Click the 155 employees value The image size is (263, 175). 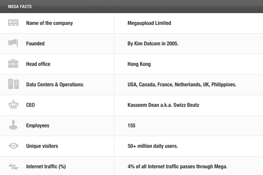[131, 126]
